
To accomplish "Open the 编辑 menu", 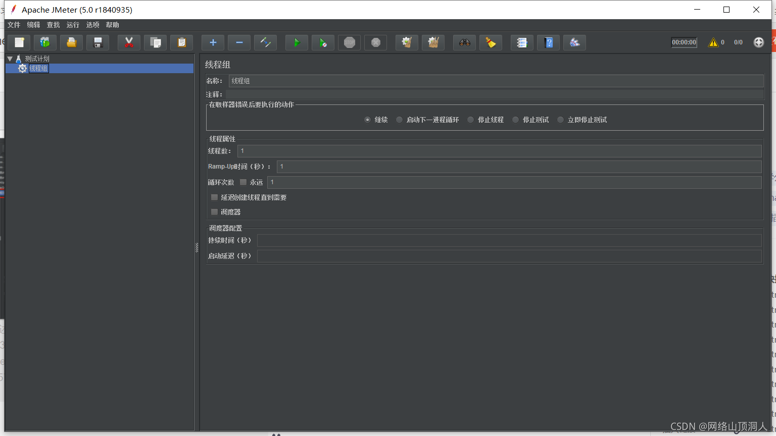I will pos(33,25).
